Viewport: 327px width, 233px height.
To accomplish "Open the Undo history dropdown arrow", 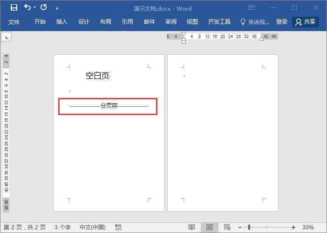I will pos(34,7).
